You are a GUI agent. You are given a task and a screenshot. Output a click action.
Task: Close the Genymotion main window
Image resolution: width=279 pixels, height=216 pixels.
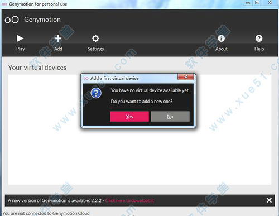point(270,3)
